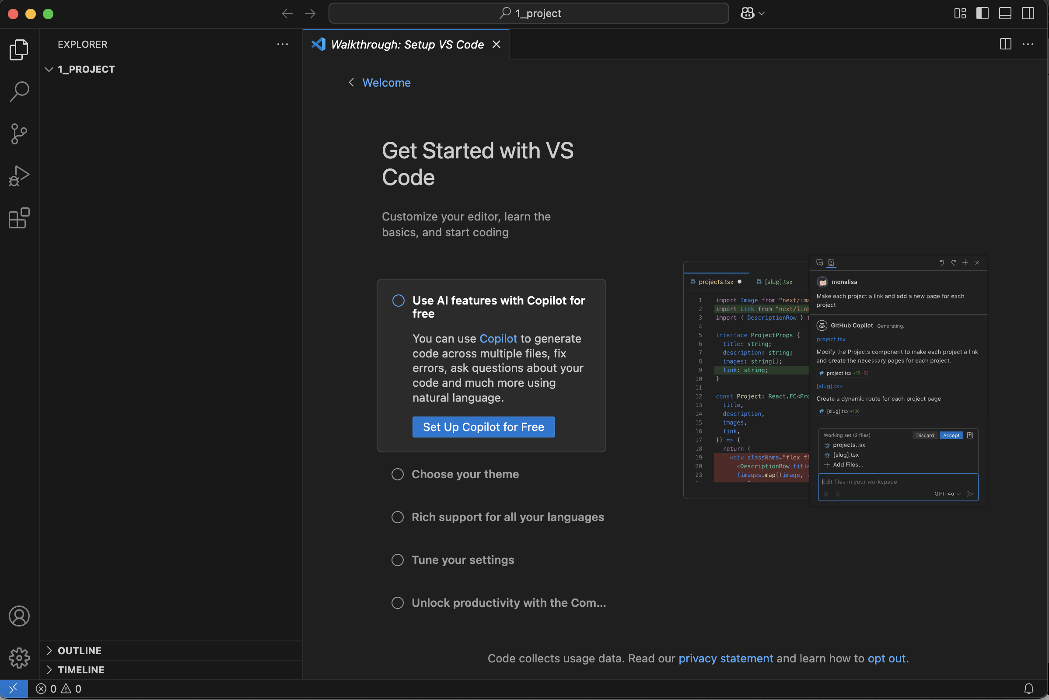
Task: Open the privacy statement link
Action: [725, 658]
